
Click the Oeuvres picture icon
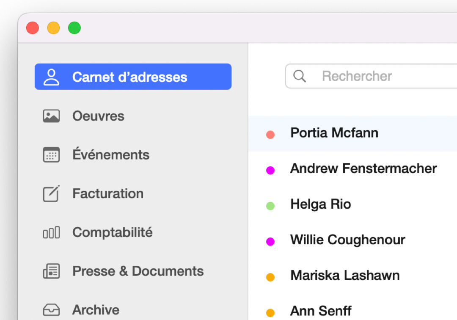51,116
